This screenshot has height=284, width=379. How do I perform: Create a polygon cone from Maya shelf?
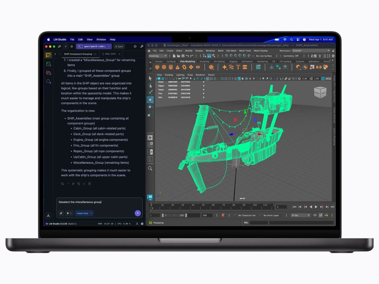click(178, 67)
